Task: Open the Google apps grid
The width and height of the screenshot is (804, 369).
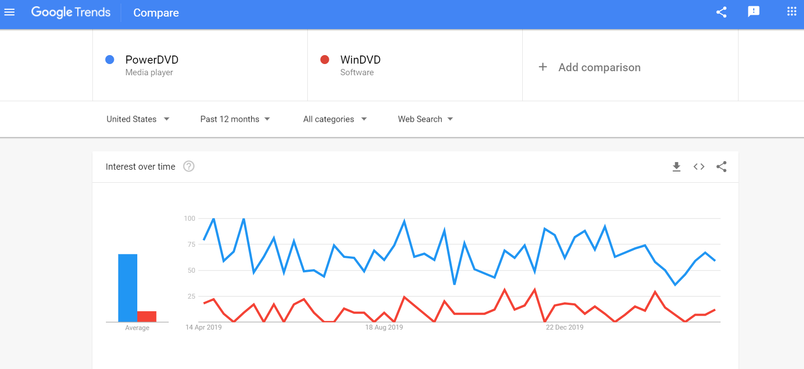Action: click(792, 12)
